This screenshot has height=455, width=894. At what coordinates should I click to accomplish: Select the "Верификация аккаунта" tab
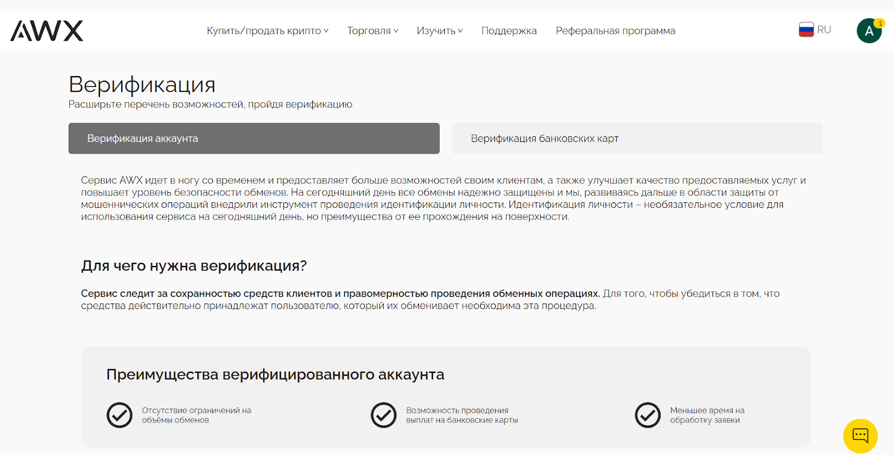point(254,139)
